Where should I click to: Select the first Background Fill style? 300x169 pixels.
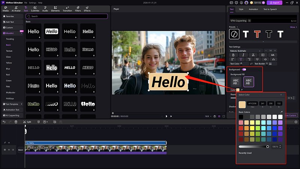point(236,82)
